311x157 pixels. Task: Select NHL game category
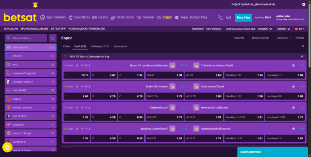click(30, 64)
